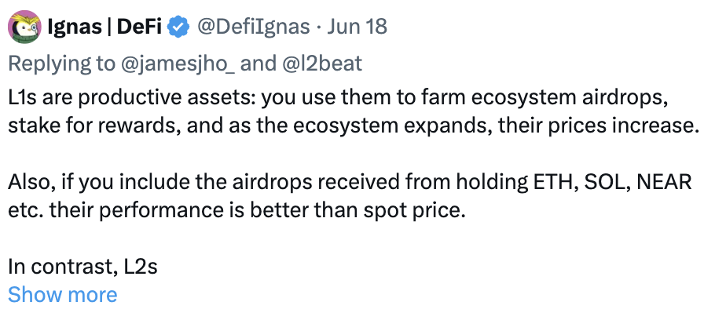The height and width of the screenshot is (320, 715).
Task: Click the Ignas profile avatar picture
Action: pyautogui.click(x=25, y=27)
